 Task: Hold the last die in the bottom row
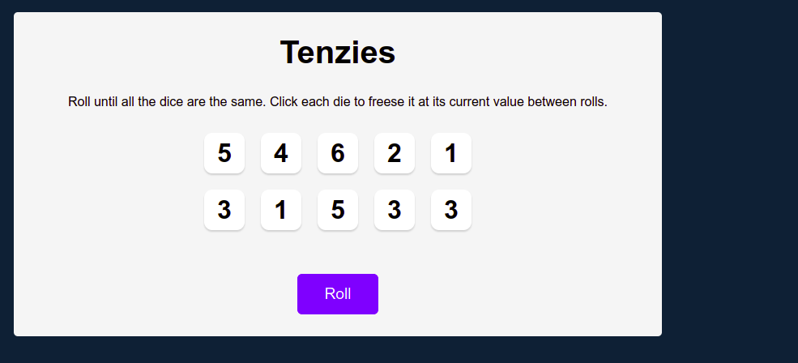point(451,210)
